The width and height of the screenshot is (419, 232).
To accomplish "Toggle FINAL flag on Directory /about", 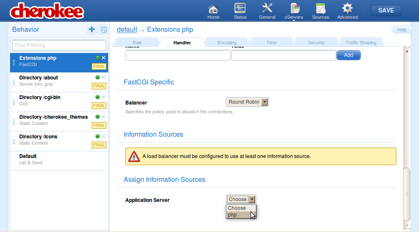I will [99, 86].
